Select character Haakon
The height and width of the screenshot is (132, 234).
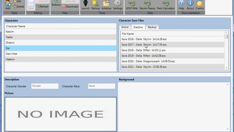pyautogui.click(x=61, y=59)
